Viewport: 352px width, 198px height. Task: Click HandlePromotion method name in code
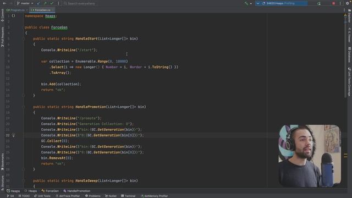(90, 107)
